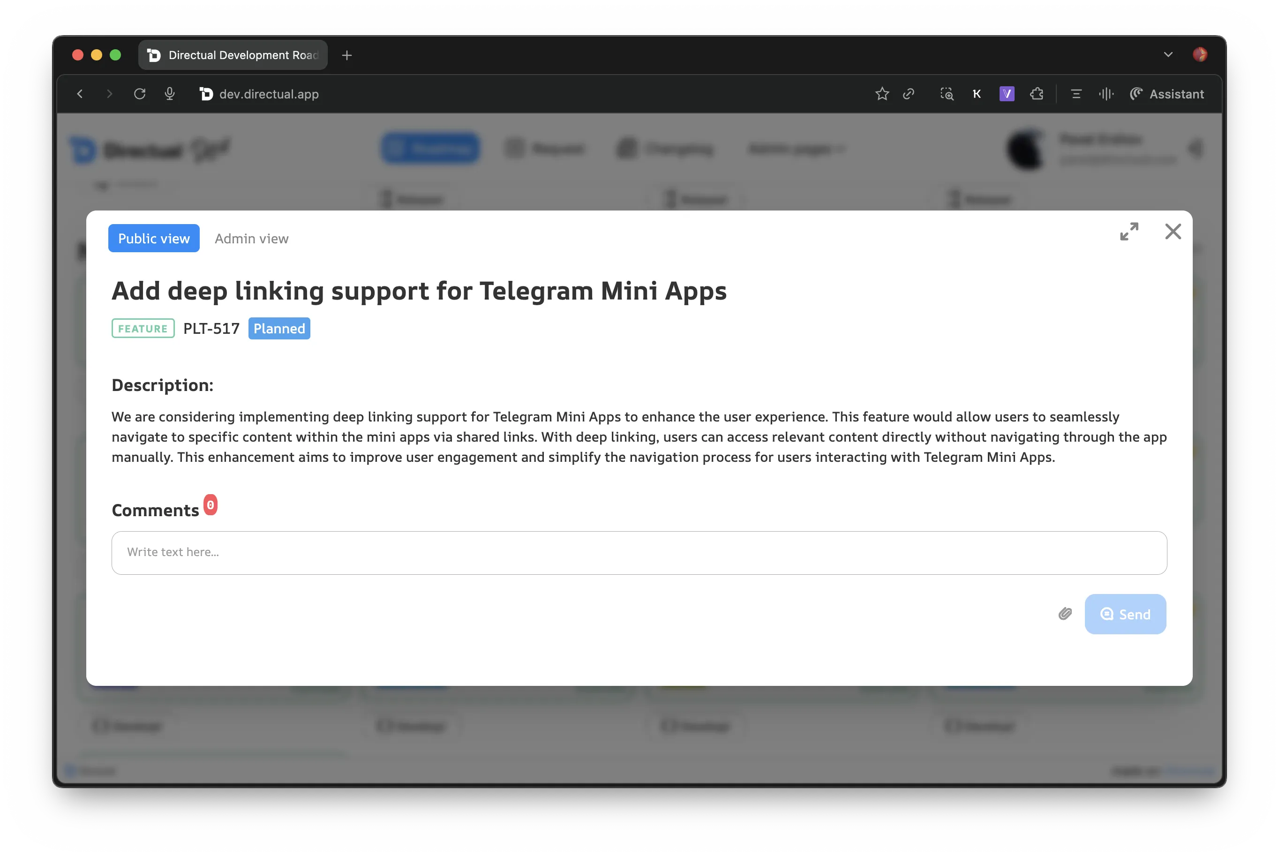Open the browser Assistant

[x=1166, y=94]
